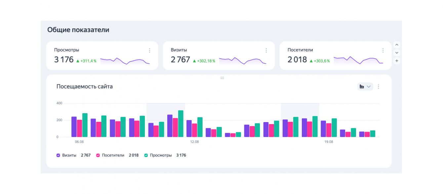The width and height of the screenshot is (443, 194).
Task: Expand the chart type dropdown
Action: 369,86
